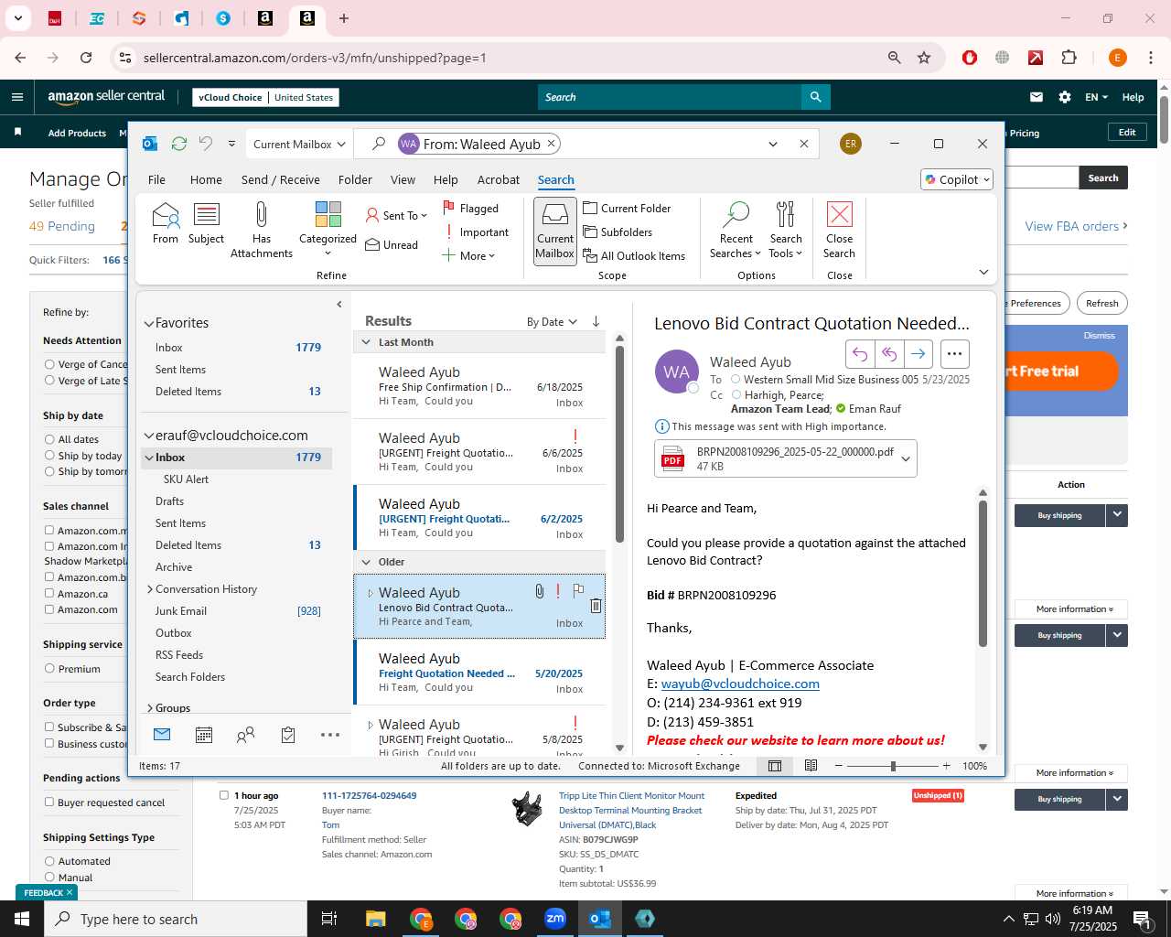Screen dimensions: 1171x937
Task: Check the order 111-1725764-0294649 checkbox
Action: (x=223, y=795)
